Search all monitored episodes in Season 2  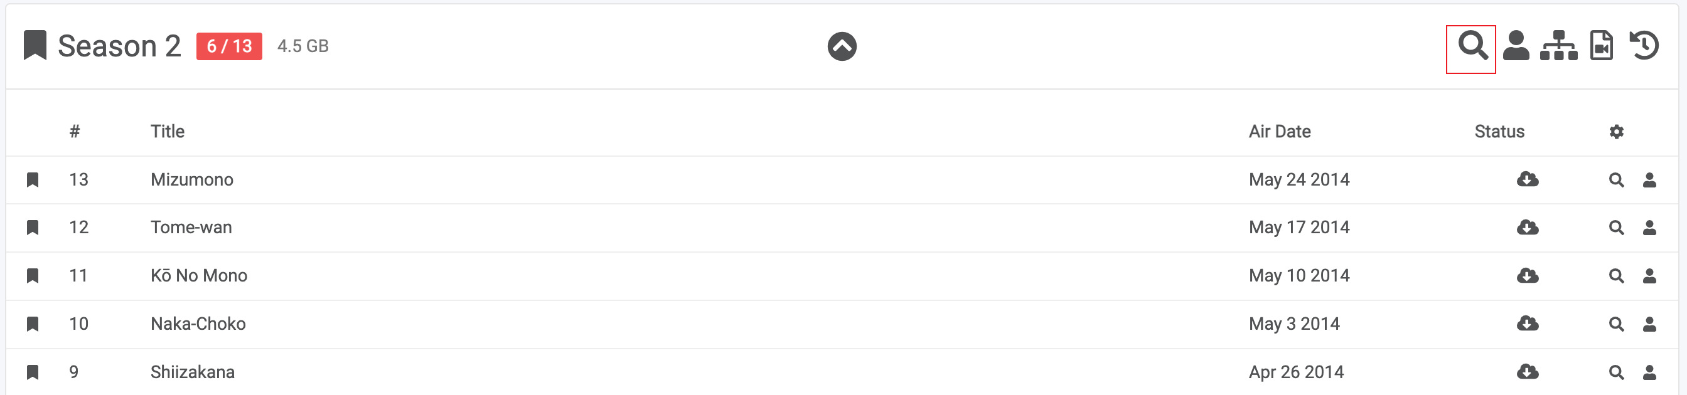[x=1472, y=46]
